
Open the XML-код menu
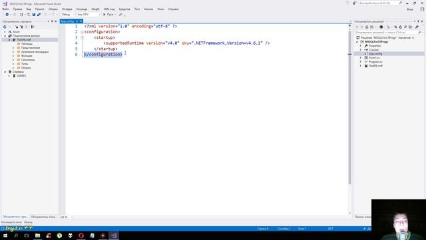tap(109, 9)
